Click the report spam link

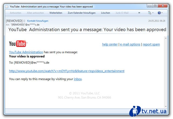tap(151, 44)
